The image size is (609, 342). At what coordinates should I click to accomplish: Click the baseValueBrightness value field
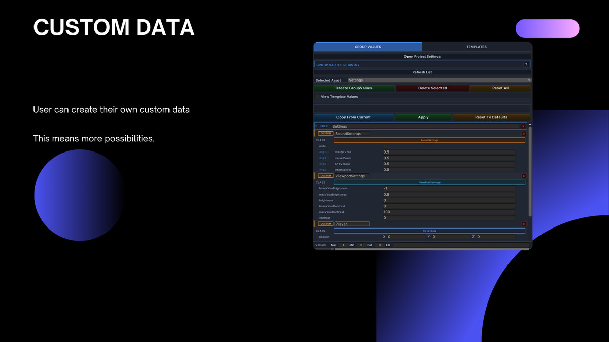449,188
